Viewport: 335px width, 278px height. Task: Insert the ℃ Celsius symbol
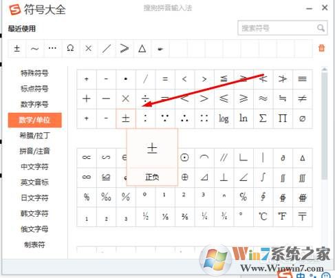coord(263,217)
